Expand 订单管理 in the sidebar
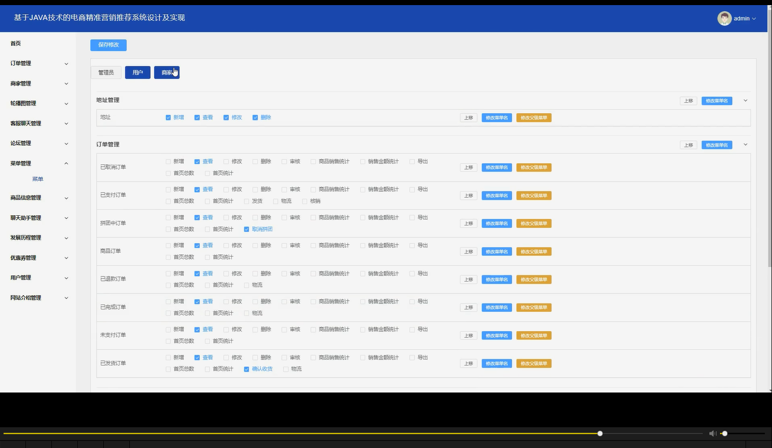 (38, 64)
